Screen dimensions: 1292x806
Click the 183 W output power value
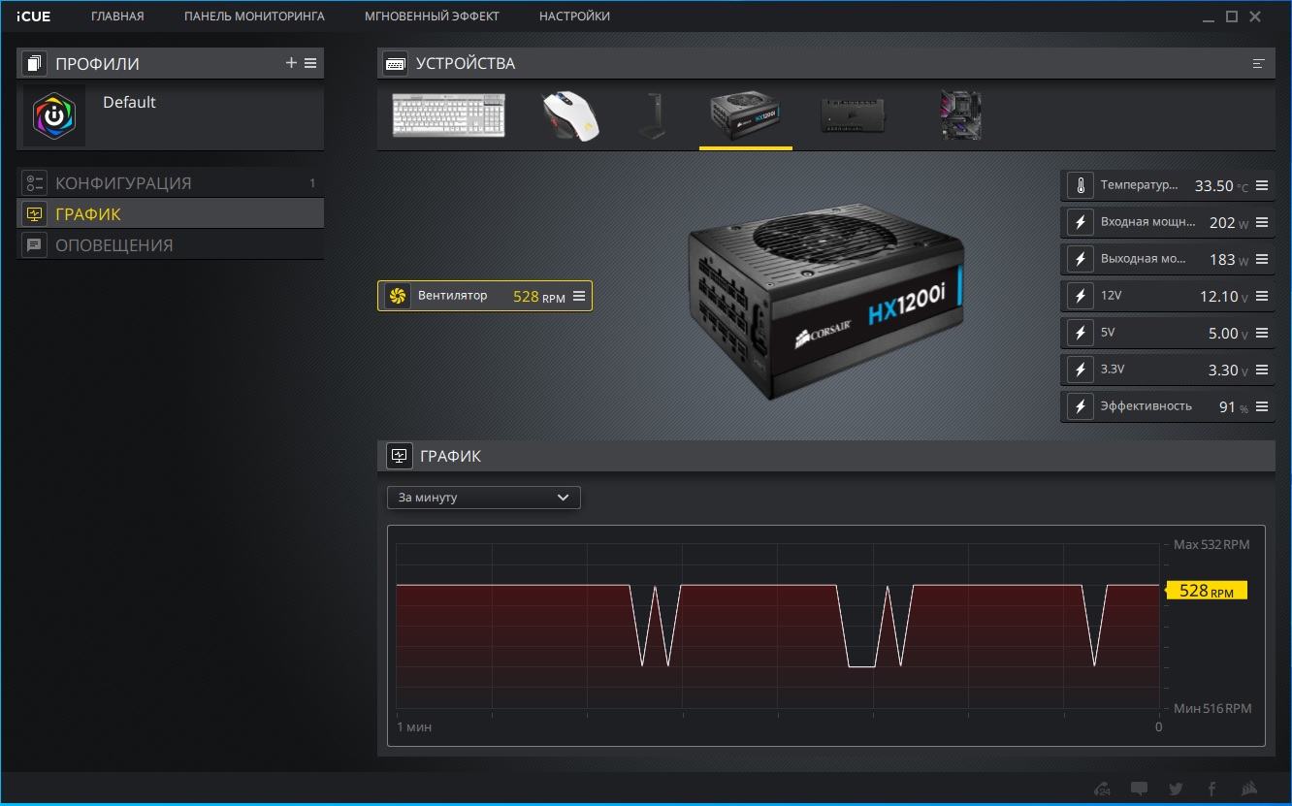[x=1229, y=260]
